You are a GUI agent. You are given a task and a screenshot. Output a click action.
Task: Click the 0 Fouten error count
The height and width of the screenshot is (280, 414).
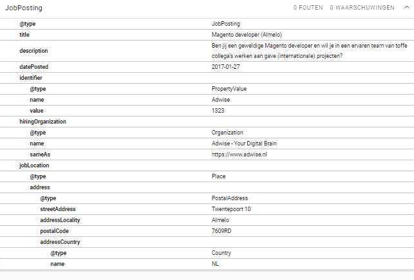(308, 8)
